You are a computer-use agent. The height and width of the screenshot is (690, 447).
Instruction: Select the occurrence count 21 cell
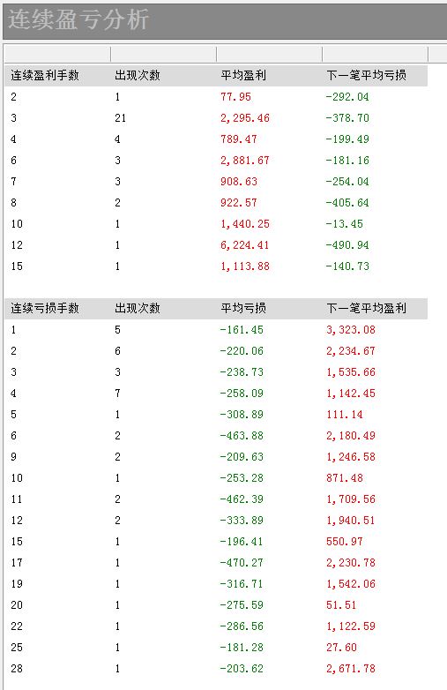click(x=120, y=118)
